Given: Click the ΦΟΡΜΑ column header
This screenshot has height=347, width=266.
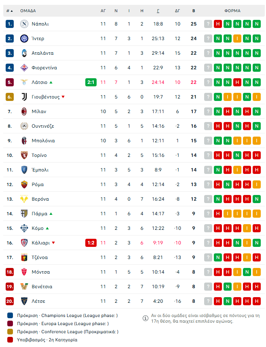Looking at the screenshot, I should [x=232, y=11].
